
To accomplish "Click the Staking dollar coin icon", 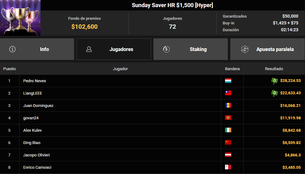I will pos(166,49).
